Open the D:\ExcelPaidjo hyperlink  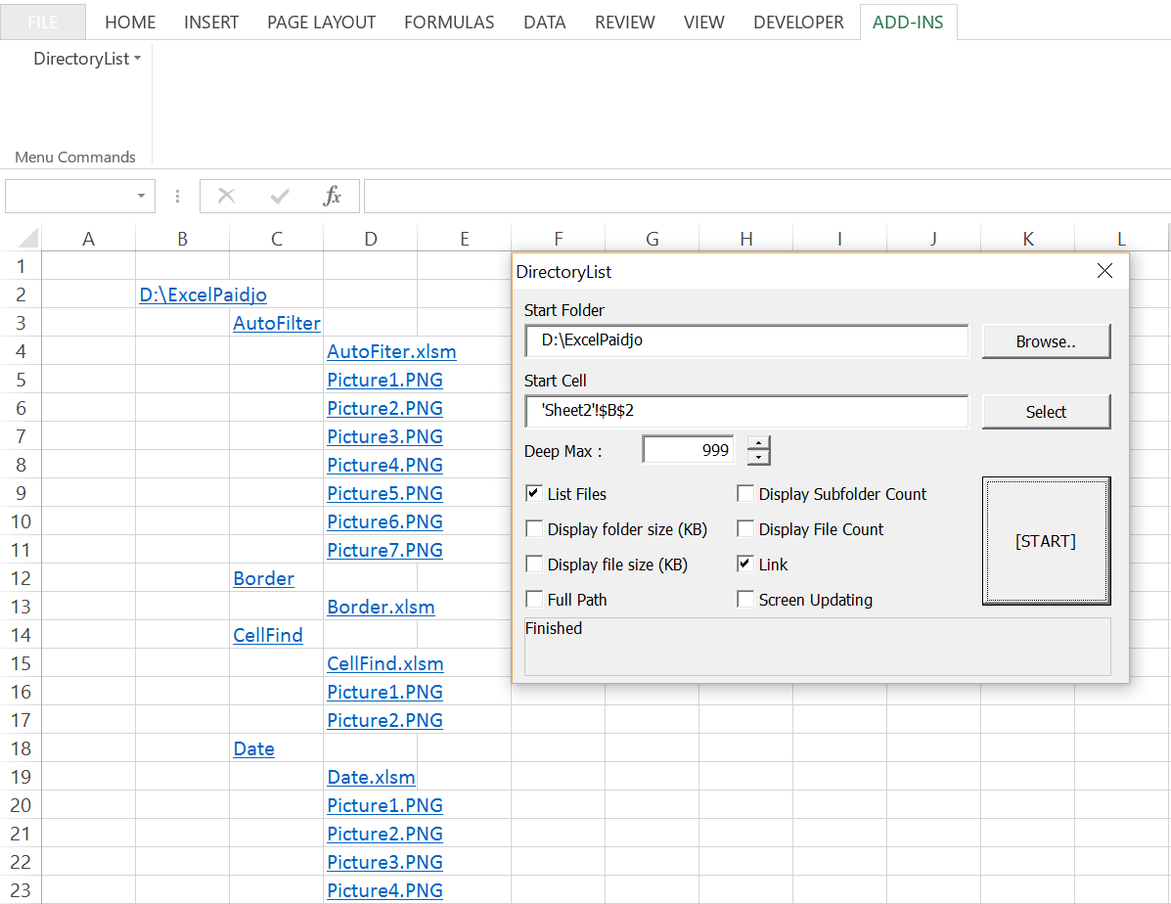tap(203, 295)
